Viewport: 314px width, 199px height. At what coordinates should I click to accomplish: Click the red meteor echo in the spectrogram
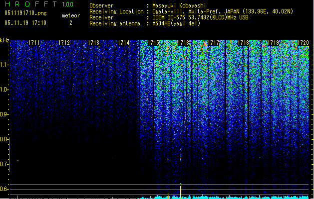coord(181,158)
